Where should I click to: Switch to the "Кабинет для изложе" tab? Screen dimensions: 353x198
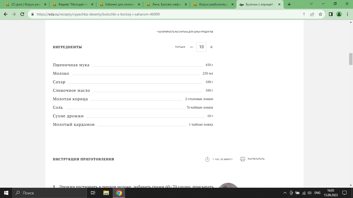[x=118, y=4]
